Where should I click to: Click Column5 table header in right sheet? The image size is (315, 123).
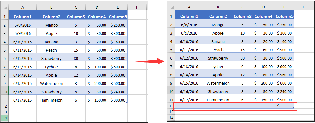click(x=285, y=16)
